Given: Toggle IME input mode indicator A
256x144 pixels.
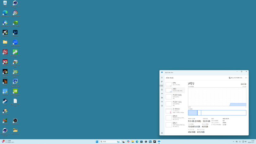Looking at the screenshot, I should [240, 141].
